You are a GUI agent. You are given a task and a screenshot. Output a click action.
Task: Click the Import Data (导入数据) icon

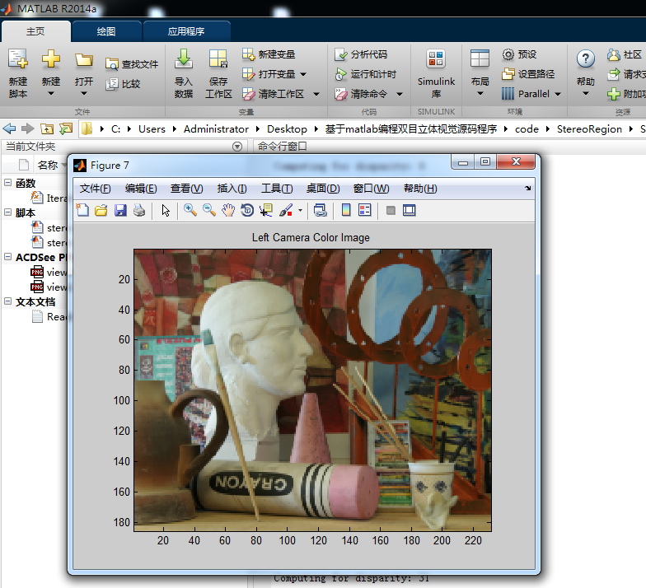pos(184,59)
